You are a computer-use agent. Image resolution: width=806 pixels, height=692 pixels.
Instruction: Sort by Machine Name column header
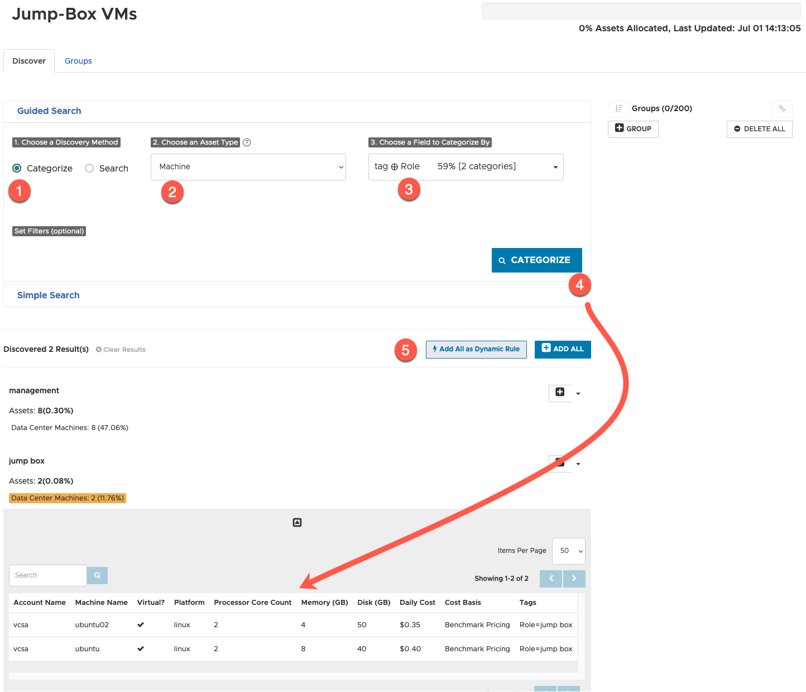pos(102,603)
